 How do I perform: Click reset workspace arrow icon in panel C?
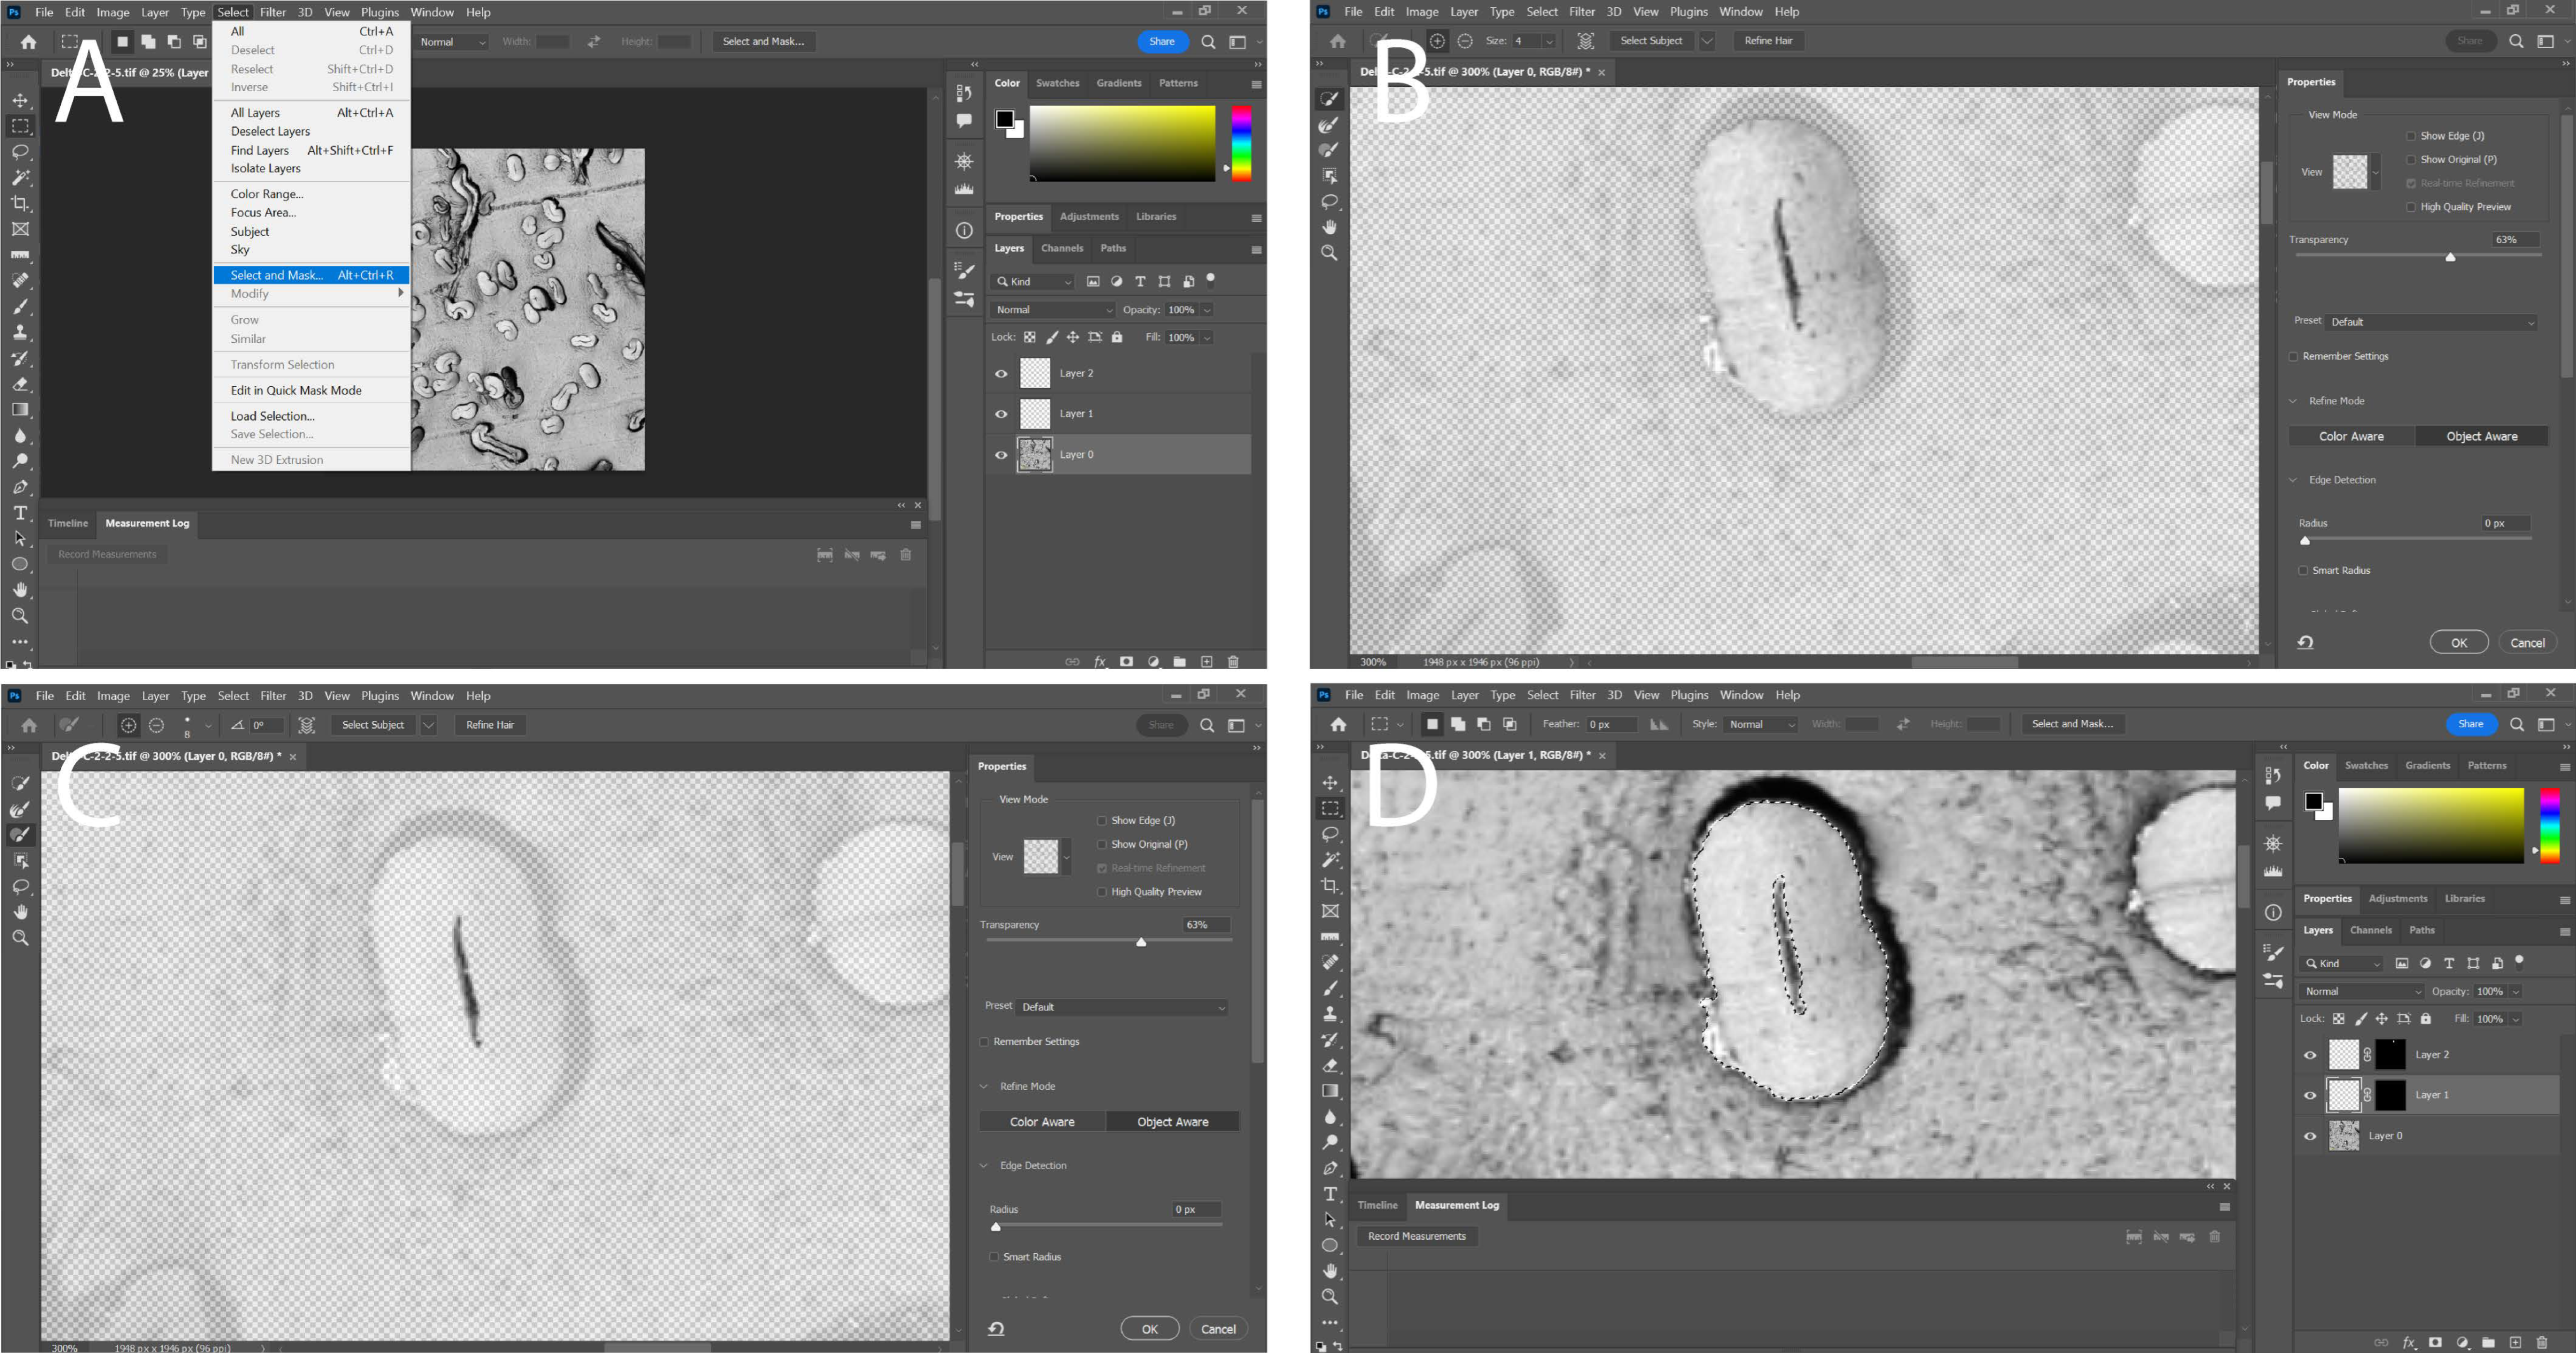click(996, 1328)
